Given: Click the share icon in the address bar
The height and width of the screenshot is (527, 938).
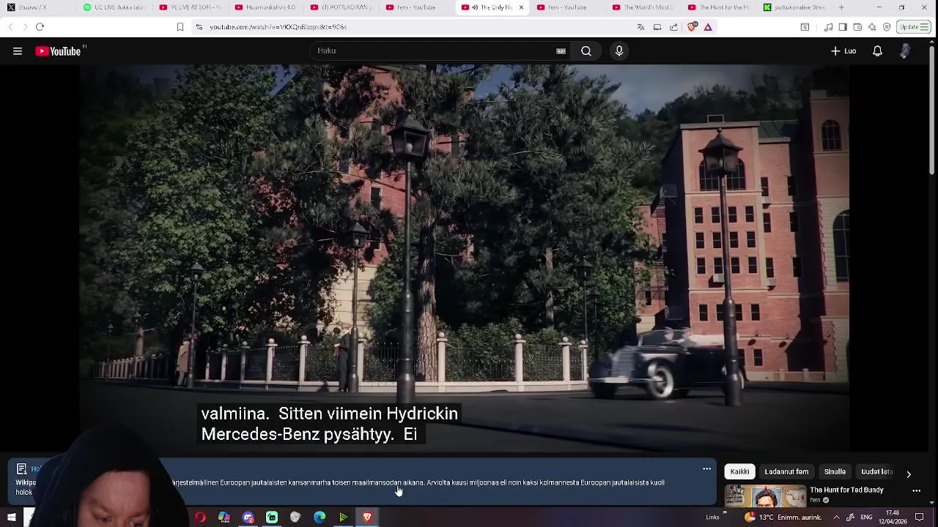Looking at the screenshot, I should (x=673, y=27).
